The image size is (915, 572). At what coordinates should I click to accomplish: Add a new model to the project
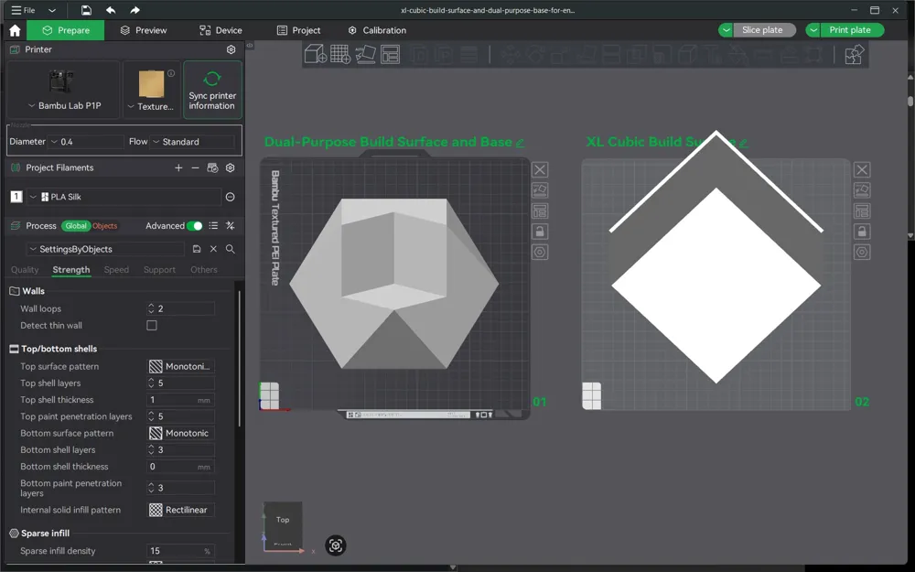(314, 54)
